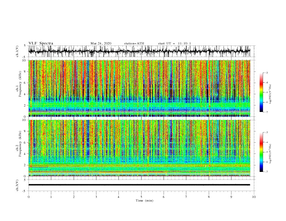Click the ch.1 "Frequency (kHz)" axis label
The image size is (286, 221).
click(20, 84)
